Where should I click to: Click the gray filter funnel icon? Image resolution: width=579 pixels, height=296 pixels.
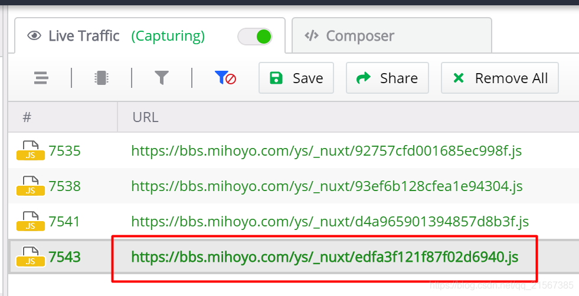pyautogui.click(x=161, y=78)
